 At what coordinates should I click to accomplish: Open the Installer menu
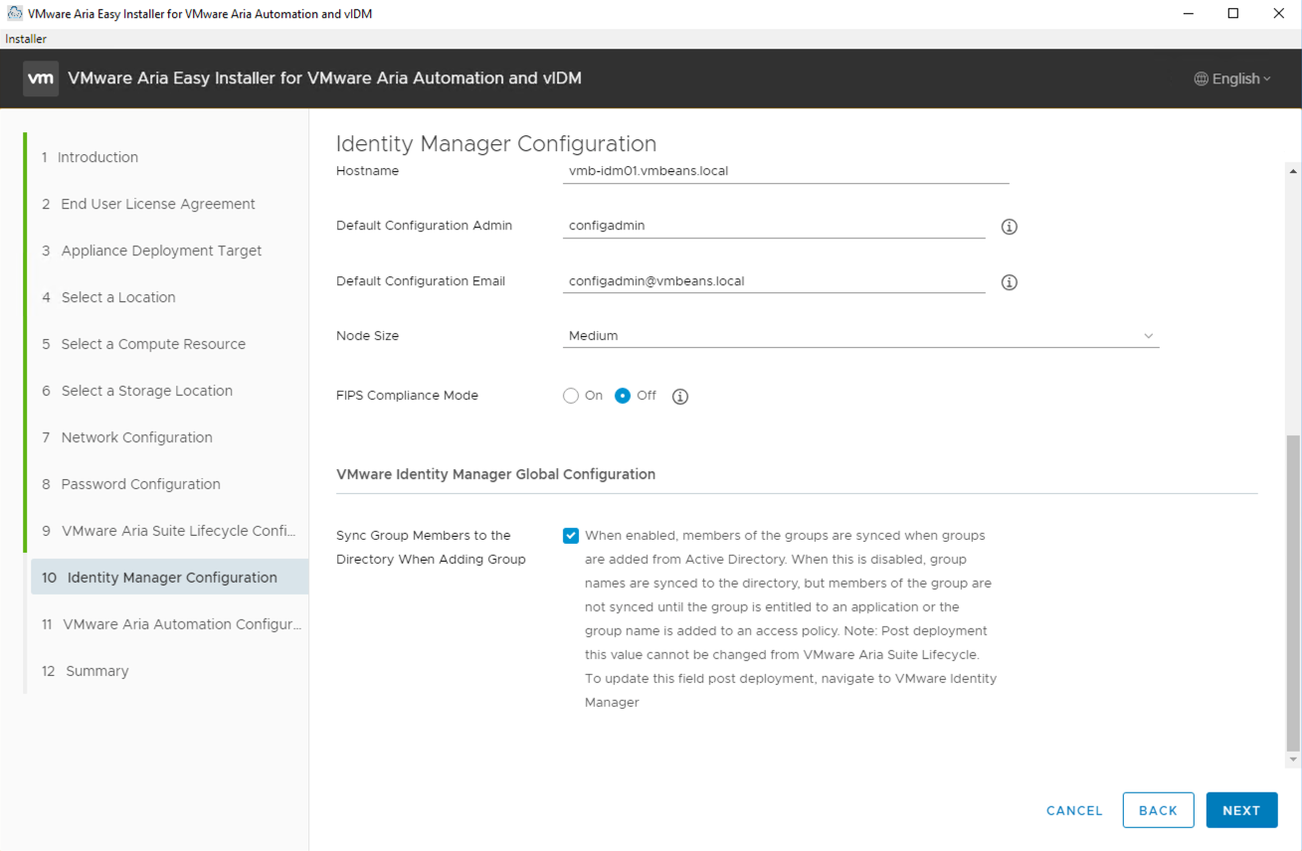tap(26, 39)
